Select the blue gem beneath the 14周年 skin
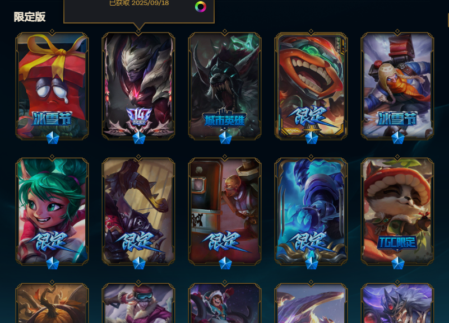Viewport: 449px width, 323px height. (x=139, y=138)
